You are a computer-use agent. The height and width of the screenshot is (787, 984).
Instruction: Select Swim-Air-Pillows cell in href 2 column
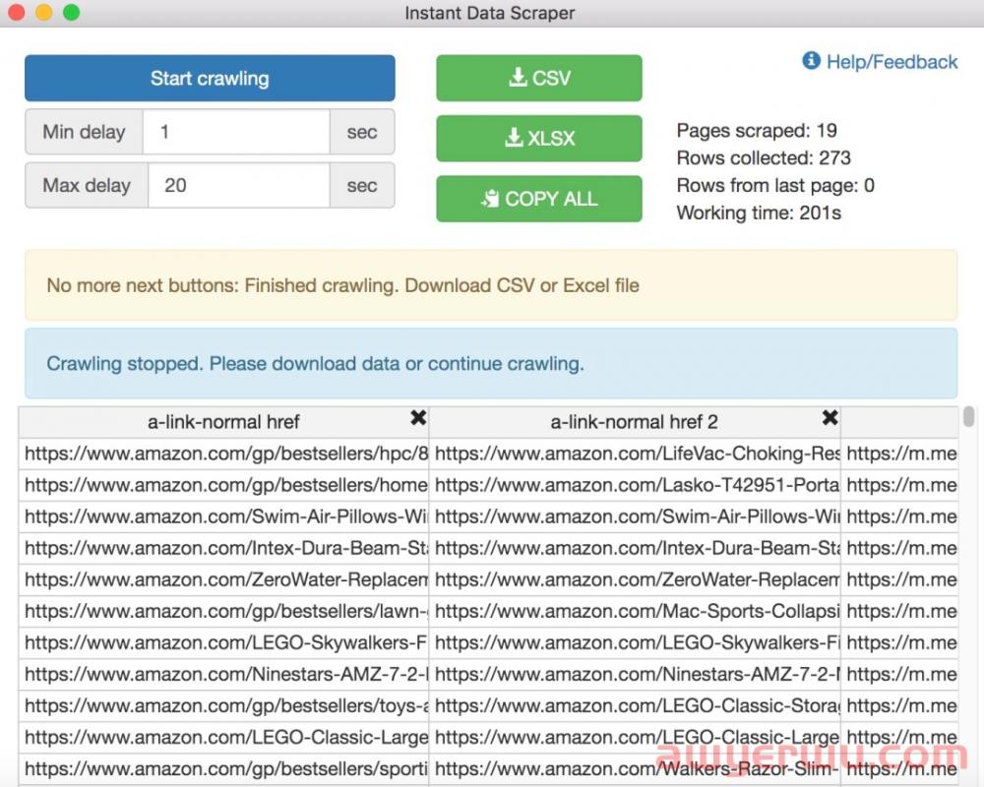[635, 516]
